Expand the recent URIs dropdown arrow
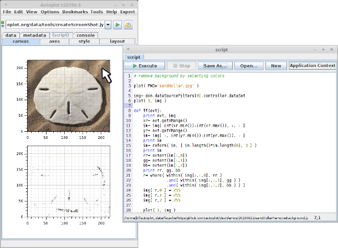This screenshot has width=338, height=248. click(x=107, y=24)
